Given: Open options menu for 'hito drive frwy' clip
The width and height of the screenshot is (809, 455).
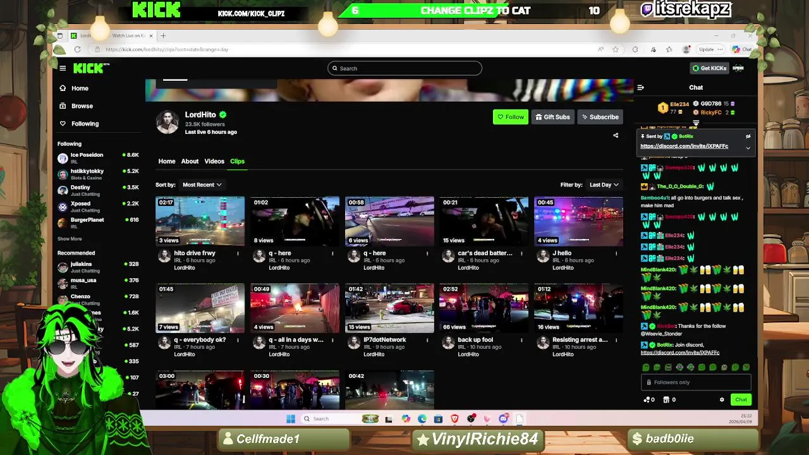Looking at the screenshot, I should pos(238,253).
